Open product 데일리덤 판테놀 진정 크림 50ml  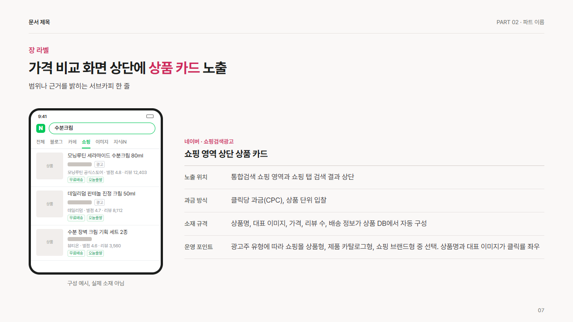pyautogui.click(x=101, y=194)
